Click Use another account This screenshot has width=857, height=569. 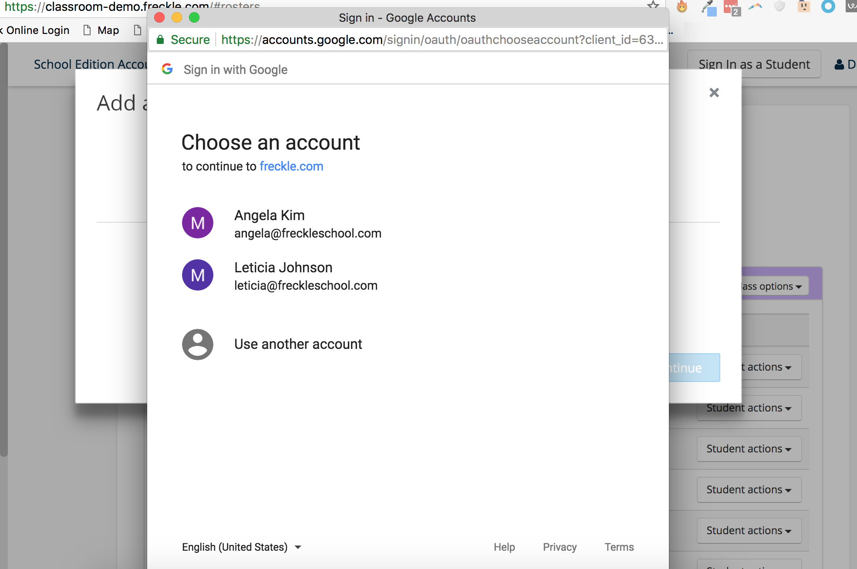tap(408, 345)
